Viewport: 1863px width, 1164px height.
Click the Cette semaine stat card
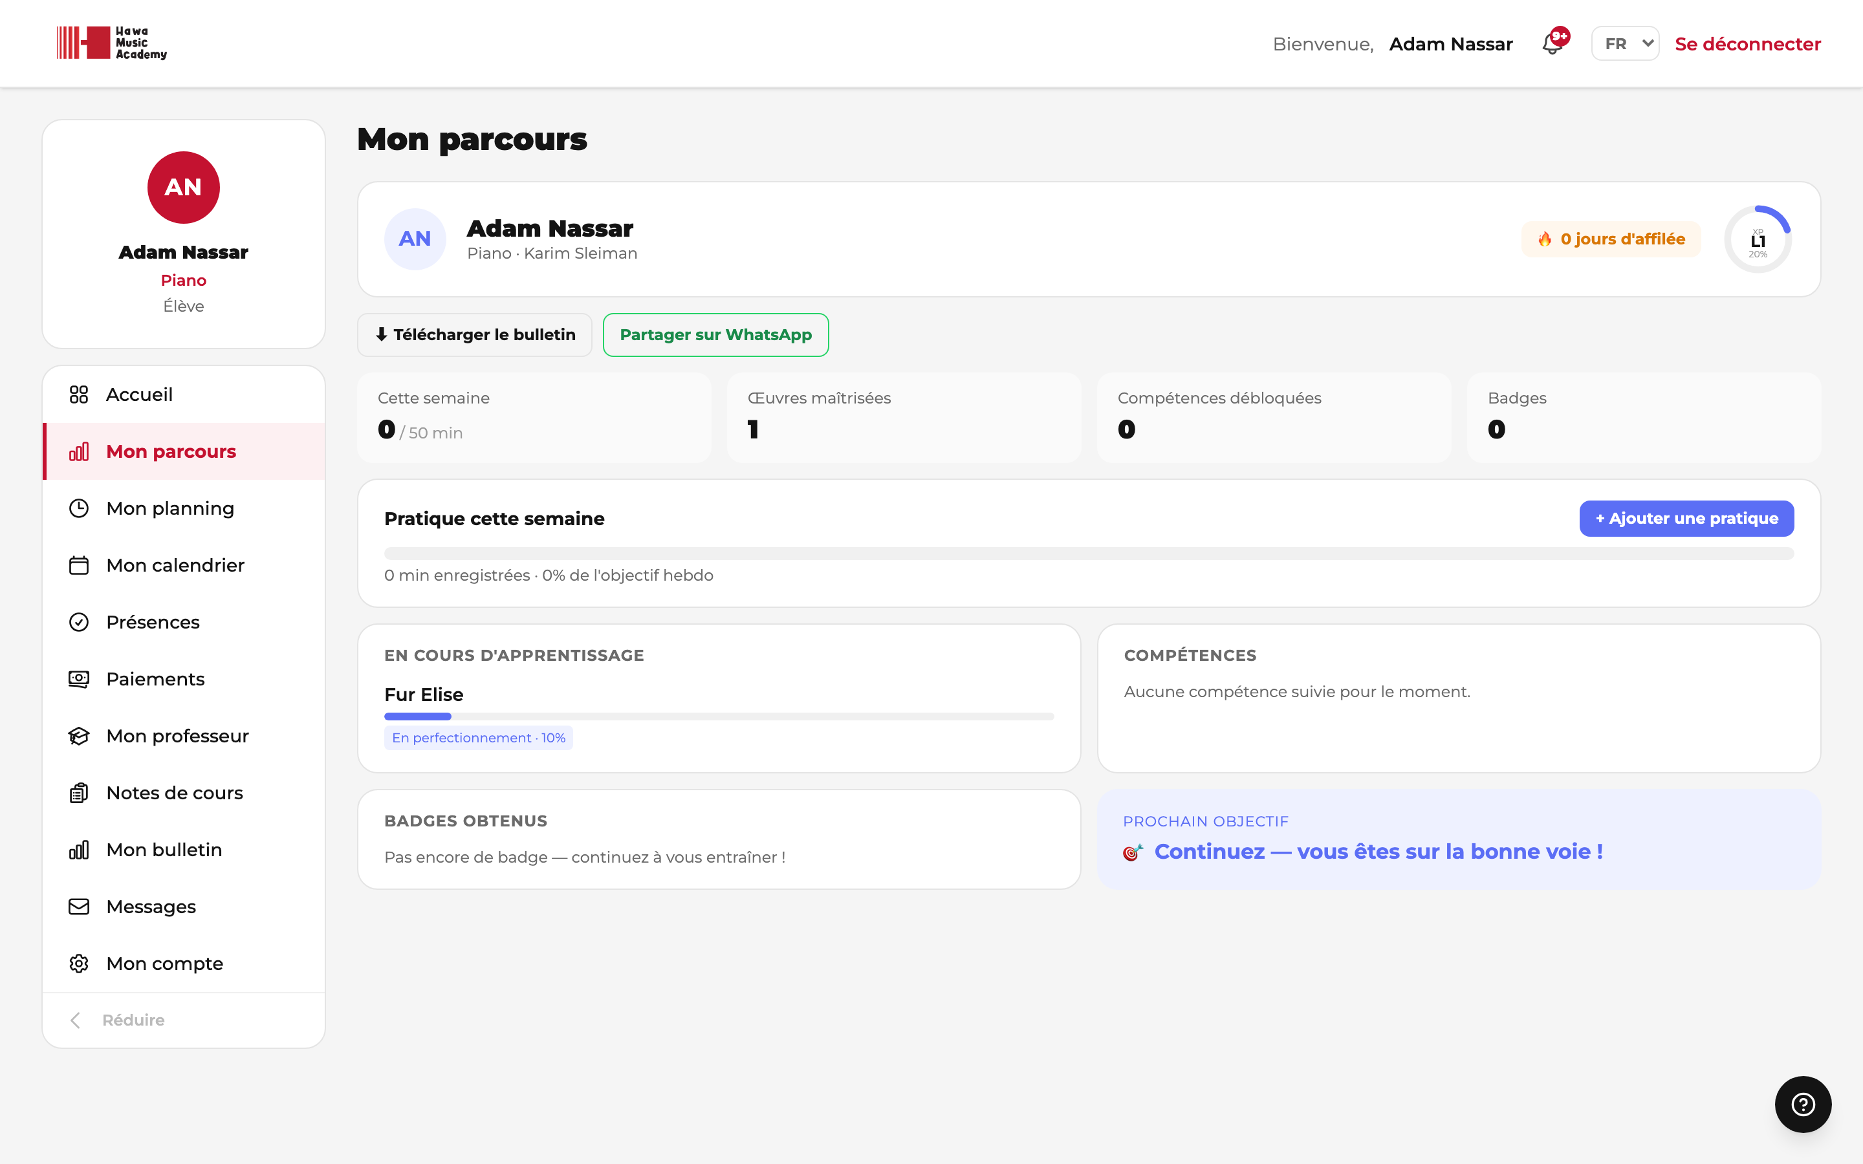(x=534, y=418)
